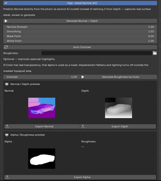This screenshot has width=161, height=181.
Task: Click the Auto Contrast refresh icon
Action: 6,47
